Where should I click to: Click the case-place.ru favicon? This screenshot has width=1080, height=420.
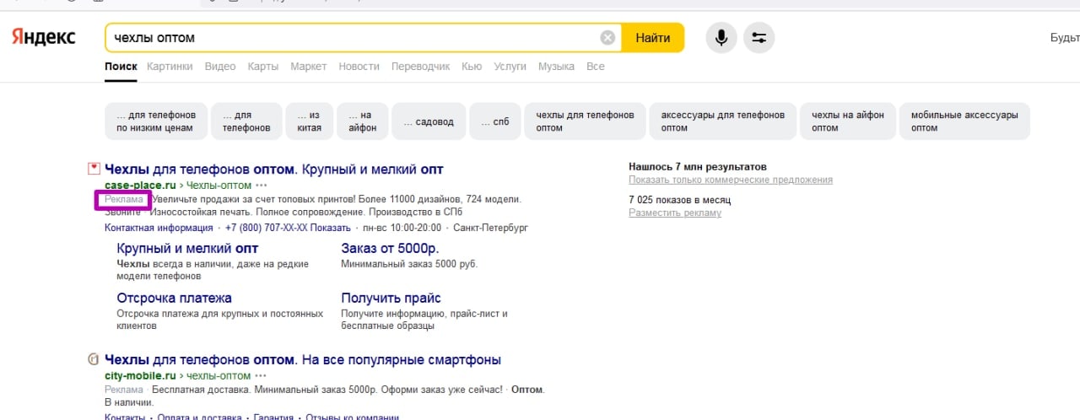(94, 170)
